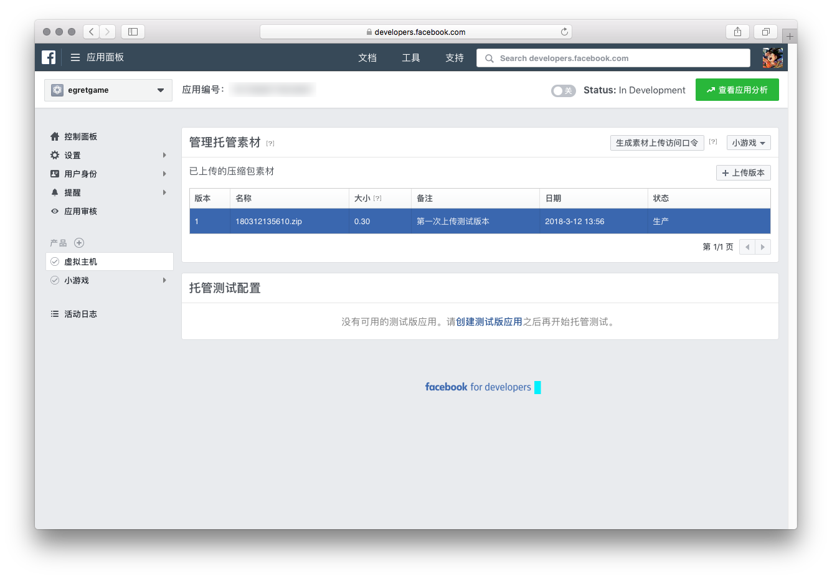Expand the 设置 sidebar item
The width and height of the screenshot is (832, 579).
(x=108, y=155)
